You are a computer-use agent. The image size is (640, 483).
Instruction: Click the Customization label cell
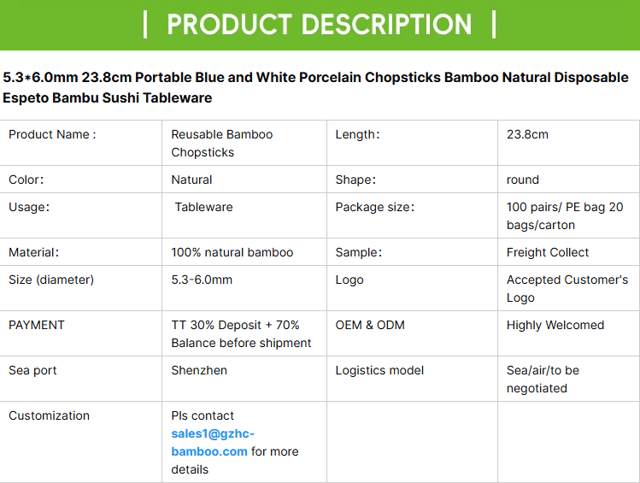(x=49, y=415)
